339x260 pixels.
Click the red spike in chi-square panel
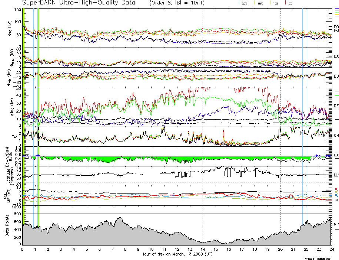pyautogui.click(x=223, y=133)
